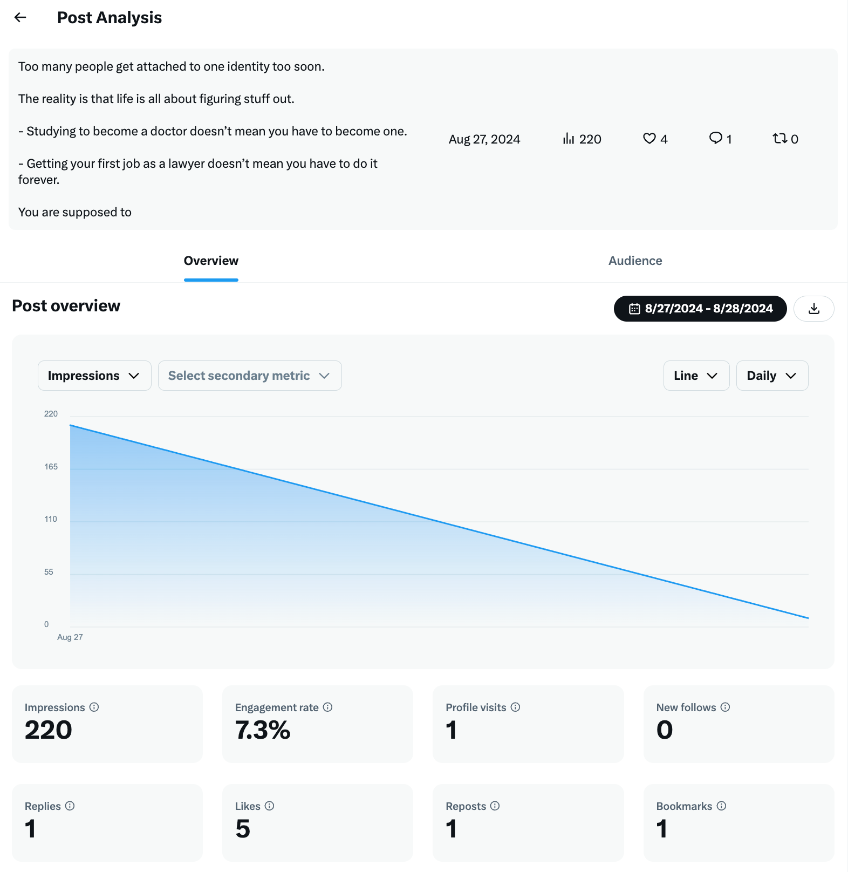Open the Impressions info tooltip
Viewport: 848px width, 872px height.
point(93,707)
